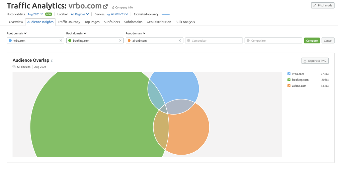338x169 pixels.
Task: Click the 33.2M value in legend
Action: 324,86
